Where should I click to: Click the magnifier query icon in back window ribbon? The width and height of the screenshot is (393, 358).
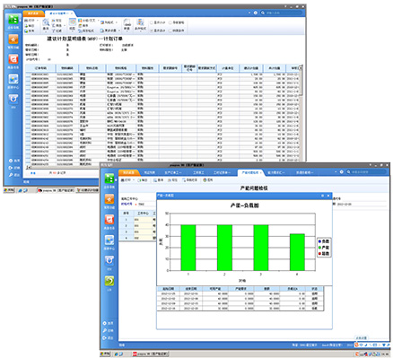pos(46,22)
